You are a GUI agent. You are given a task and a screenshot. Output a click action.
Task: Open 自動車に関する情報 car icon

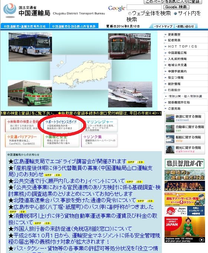point(185,129)
